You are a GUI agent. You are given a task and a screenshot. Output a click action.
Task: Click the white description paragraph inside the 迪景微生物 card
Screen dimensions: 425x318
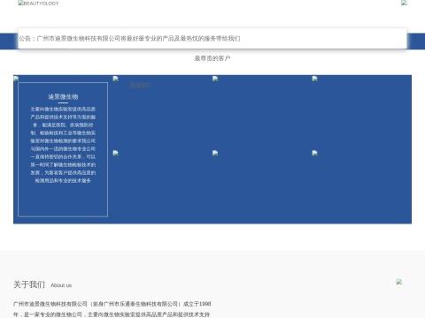(x=63, y=145)
